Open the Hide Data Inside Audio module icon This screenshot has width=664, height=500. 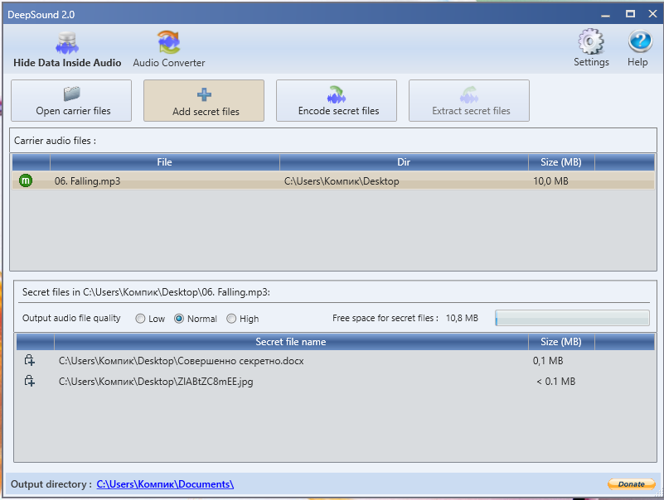click(x=67, y=43)
